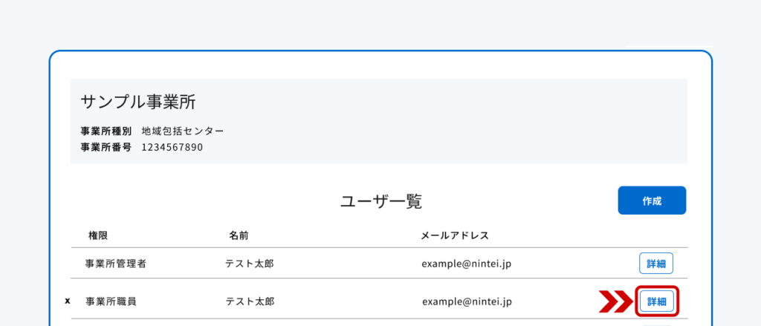Screen dimensions: 761x326
Task: Click the ユーザー一覧 heading
Action: coord(381,202)
